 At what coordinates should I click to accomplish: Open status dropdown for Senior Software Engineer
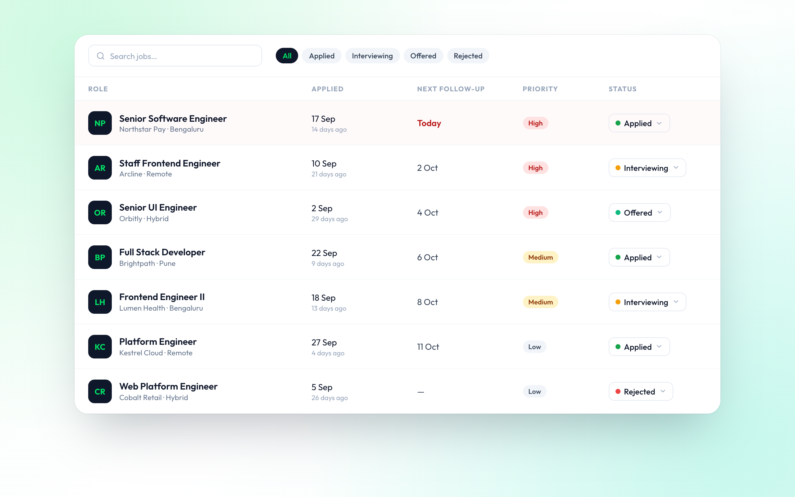(x=639, y=123)
